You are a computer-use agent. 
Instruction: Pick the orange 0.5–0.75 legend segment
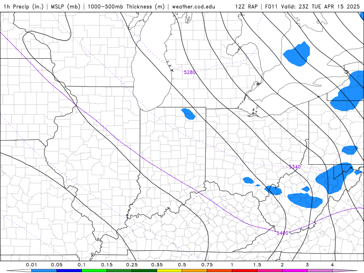point(195,271)
